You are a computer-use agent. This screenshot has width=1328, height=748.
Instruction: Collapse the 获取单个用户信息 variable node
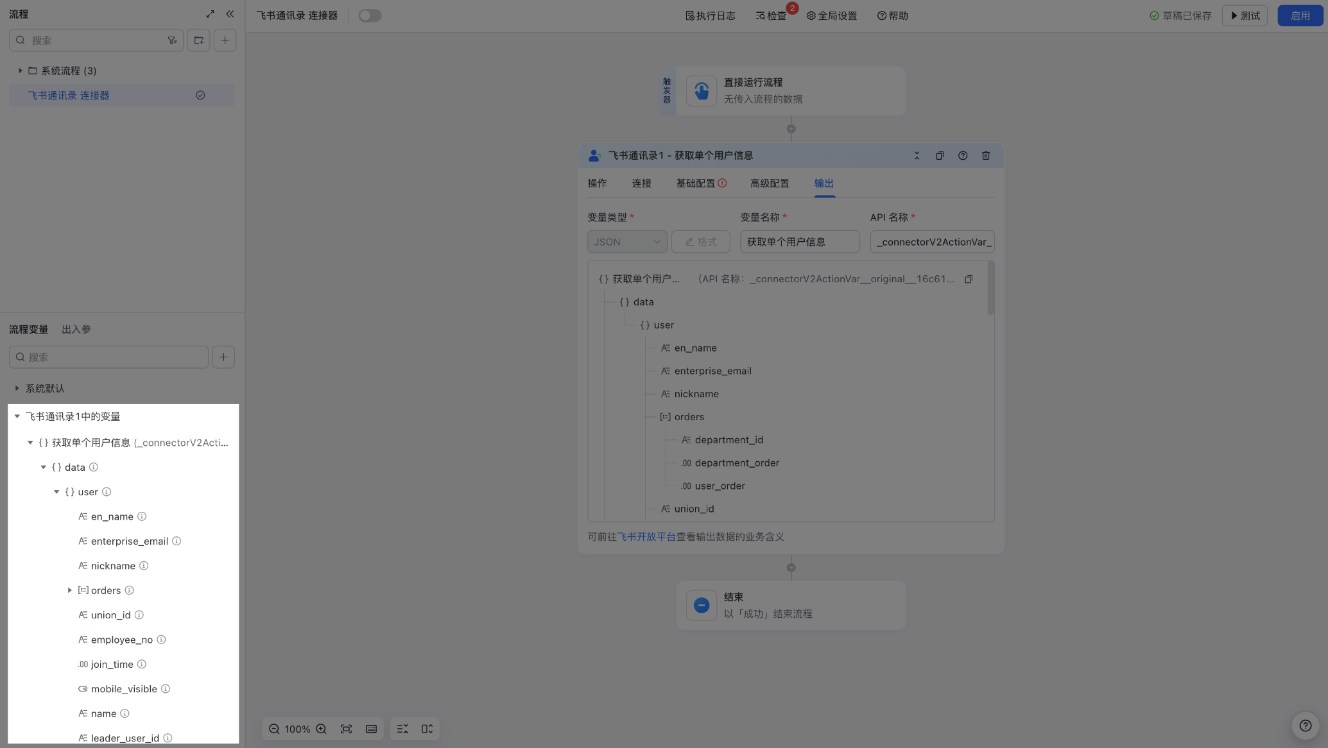[x=30, y=443]
